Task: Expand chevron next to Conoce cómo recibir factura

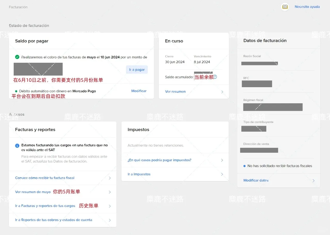Action: pos(110,178)
